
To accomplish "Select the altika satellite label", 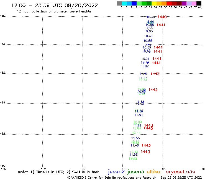I will (153, 172).
